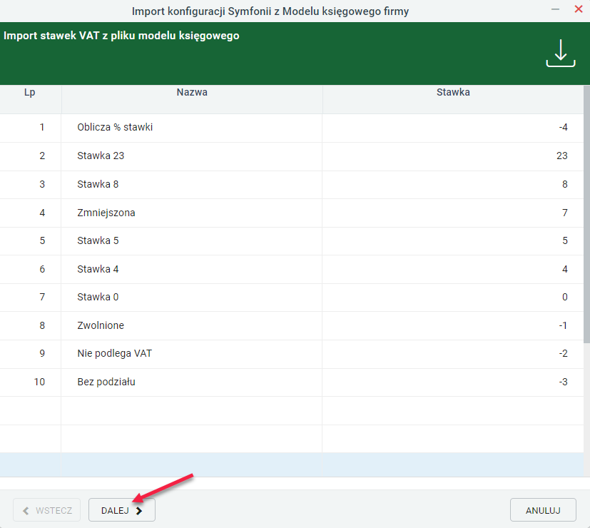The width and height of the screenshot is (590, 528).
Task: Click rate value -1 for Zwolnione
Action: (563, 325)
